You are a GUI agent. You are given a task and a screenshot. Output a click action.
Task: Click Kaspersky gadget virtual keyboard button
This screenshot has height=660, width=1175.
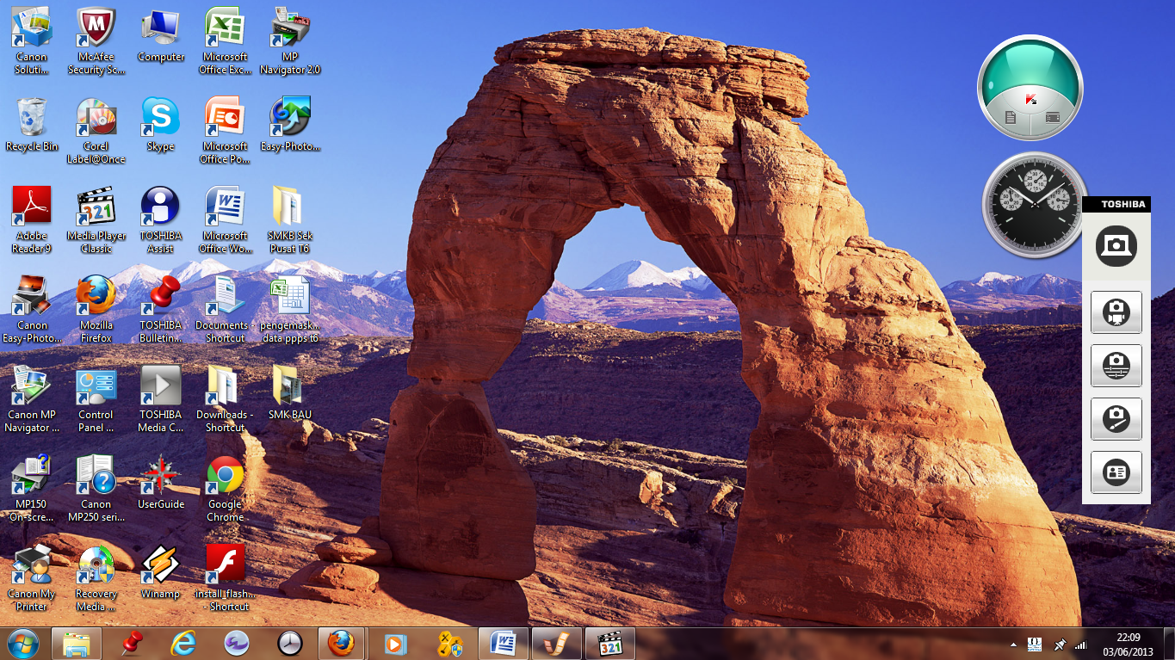pos(1052,117)
